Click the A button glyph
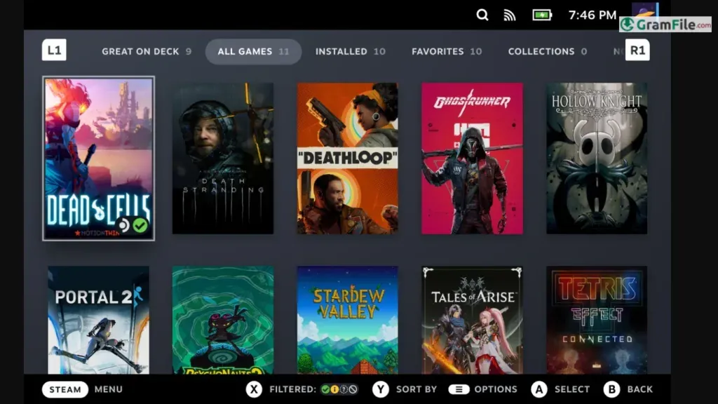 pos(539,389)
